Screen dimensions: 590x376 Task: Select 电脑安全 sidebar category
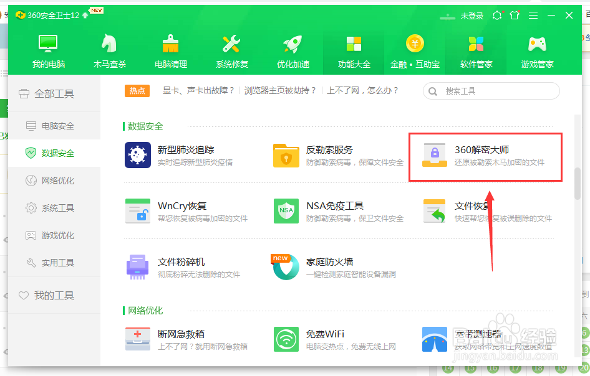[x=54, y=126]
